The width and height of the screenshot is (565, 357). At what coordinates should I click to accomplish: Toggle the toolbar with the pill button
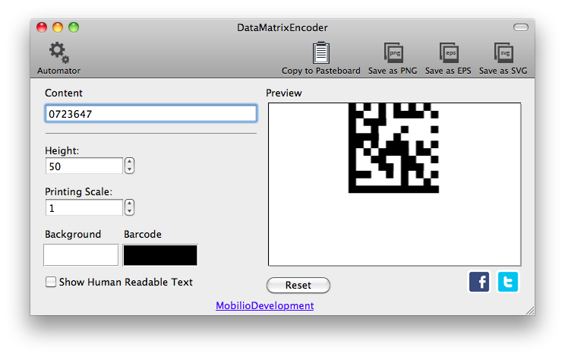(521, 27)
